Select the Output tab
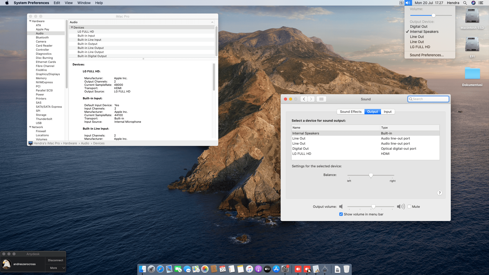 pyautogui.click(x=373, y=112)
